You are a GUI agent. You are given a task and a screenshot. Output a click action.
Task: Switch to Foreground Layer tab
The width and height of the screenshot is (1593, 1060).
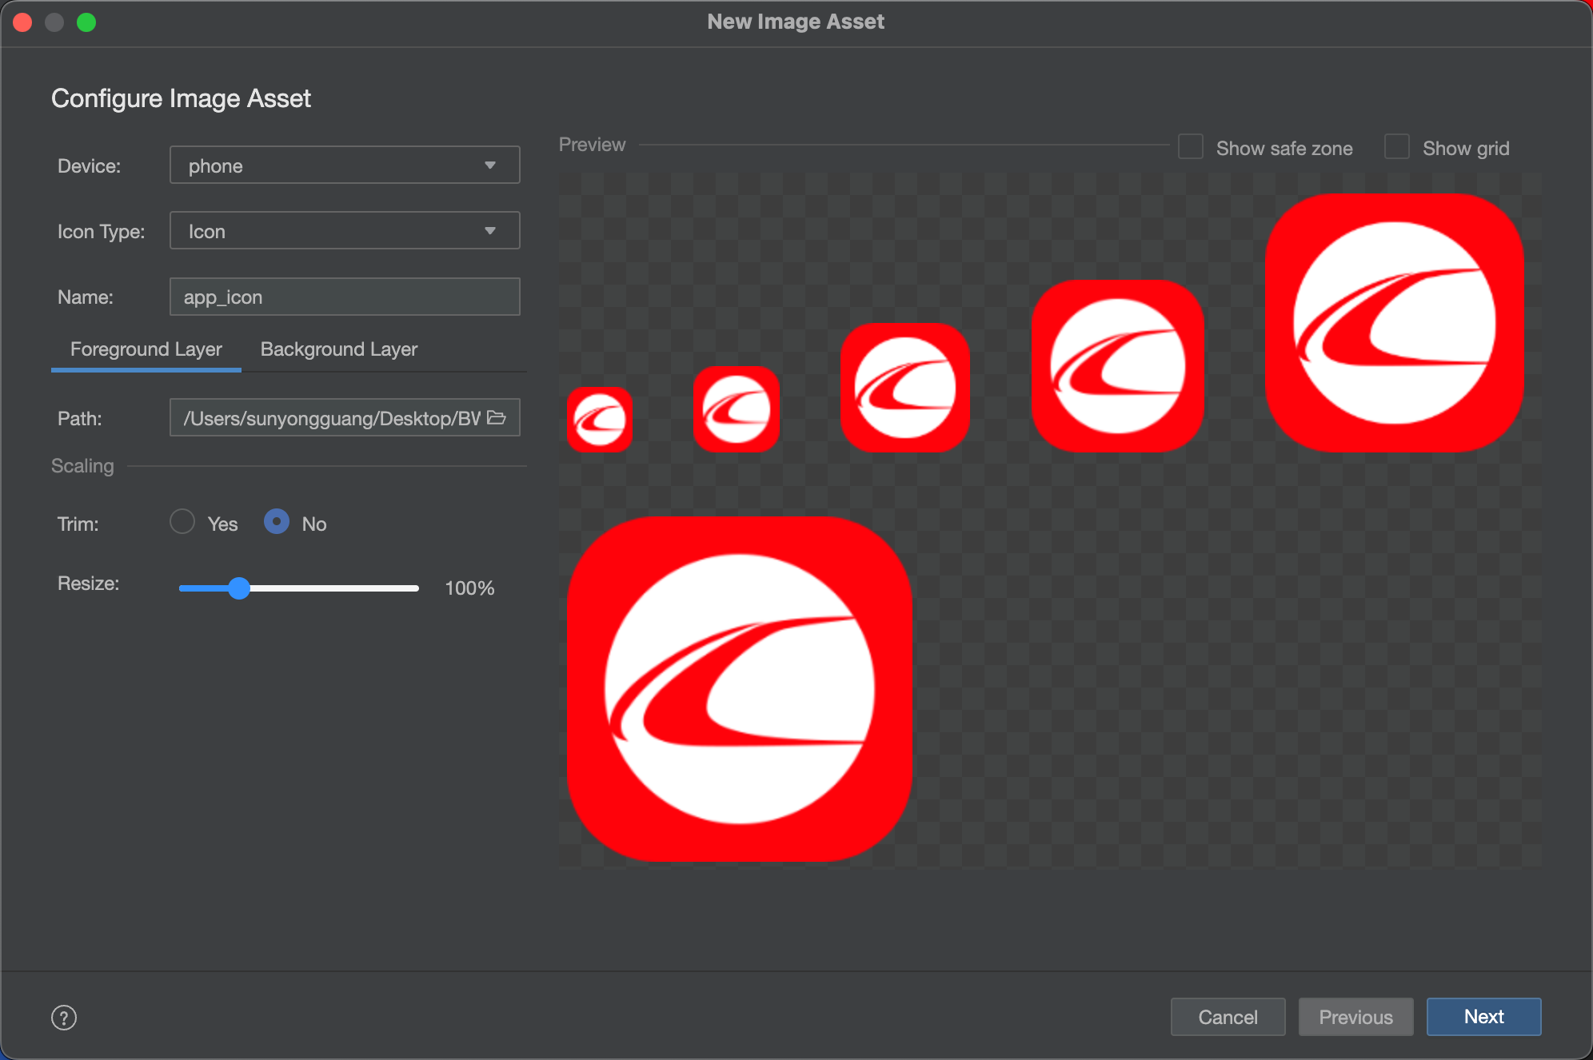[x=146, y=349]
